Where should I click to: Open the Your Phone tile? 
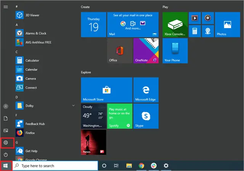click(x=175, y=51)
